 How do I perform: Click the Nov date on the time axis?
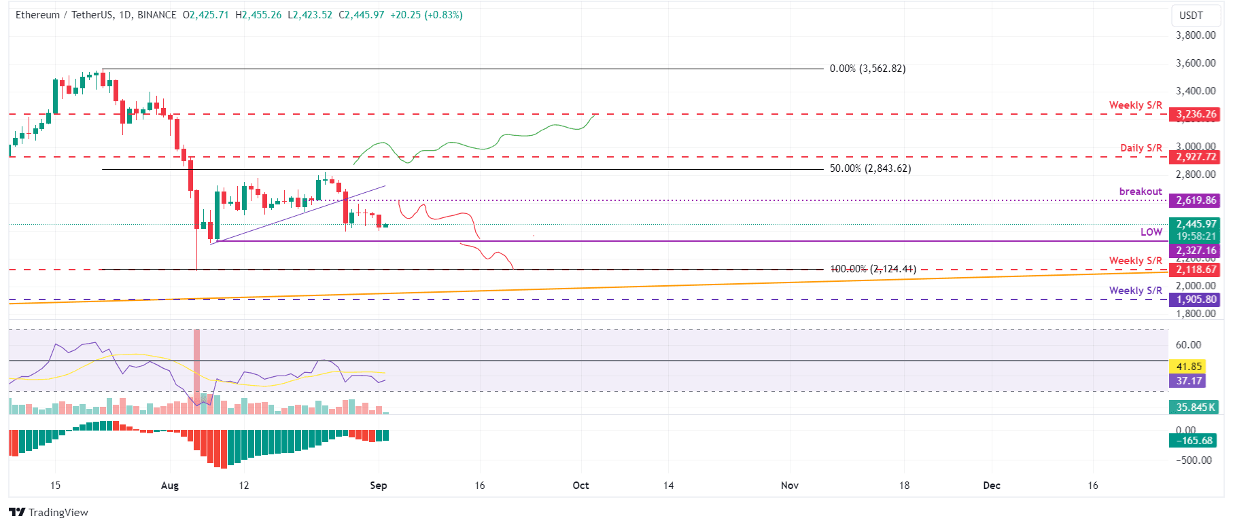click(790, 486)
